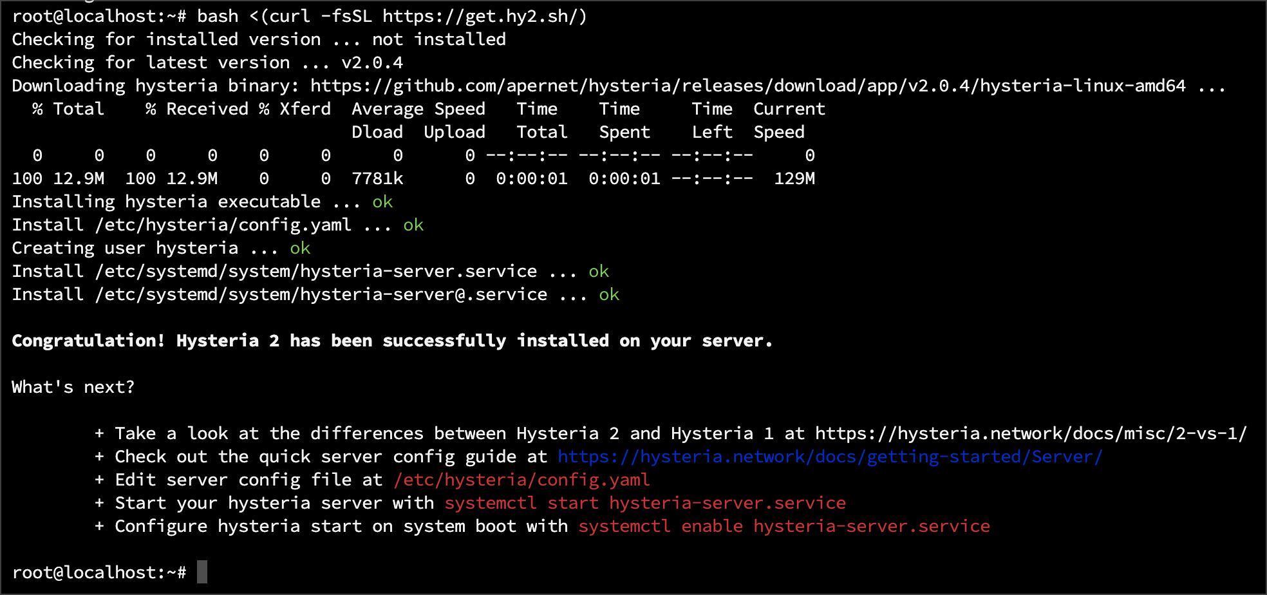Click the 'Installing hysteria executable' text
This screenshot has height=595, width=1267.
(166, 202)
